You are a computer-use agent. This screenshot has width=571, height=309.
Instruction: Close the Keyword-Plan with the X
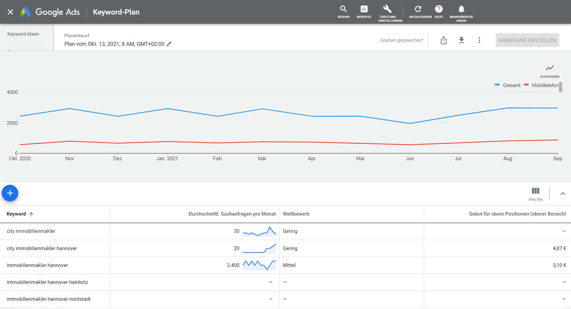coord(10,12)
